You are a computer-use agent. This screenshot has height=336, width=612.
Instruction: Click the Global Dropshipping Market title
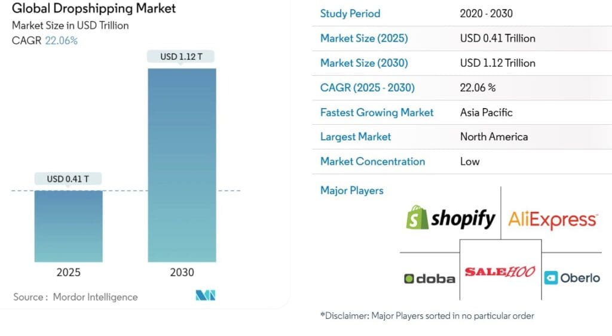pyautogui.click(x=94, y=8)
